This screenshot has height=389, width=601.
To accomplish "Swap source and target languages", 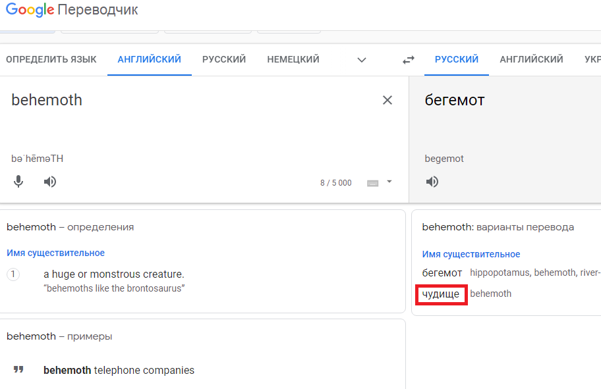I will click(x=409, y=60).
